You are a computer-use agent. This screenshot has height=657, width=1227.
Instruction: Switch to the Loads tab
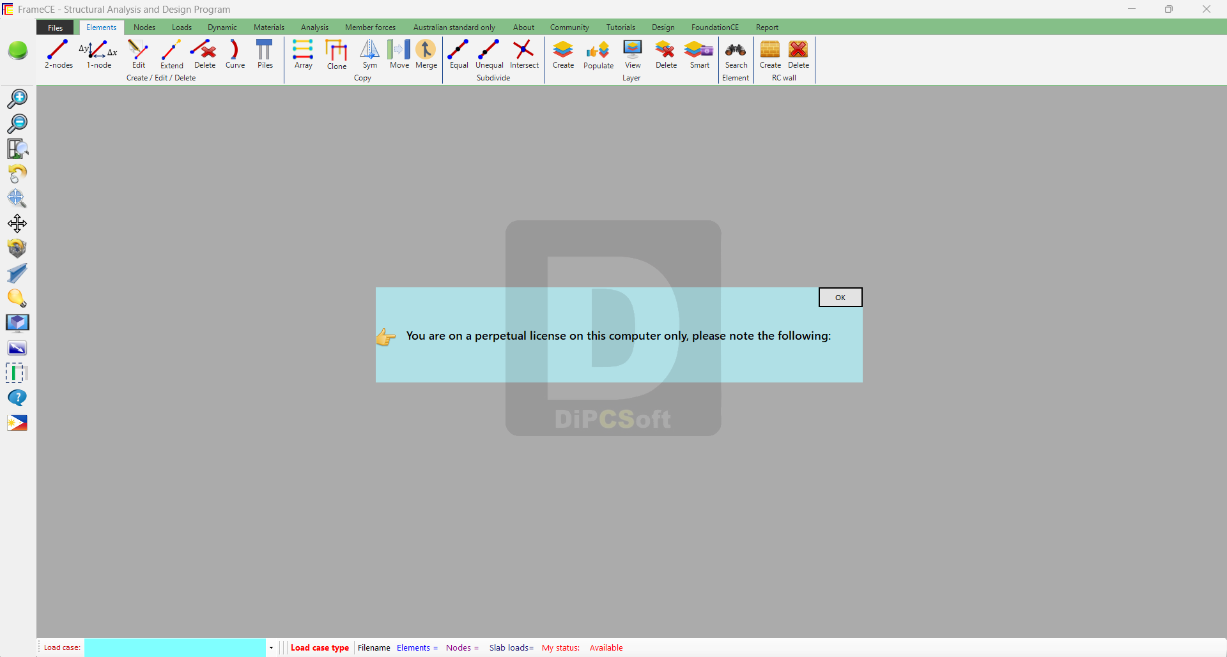[181, 27]
